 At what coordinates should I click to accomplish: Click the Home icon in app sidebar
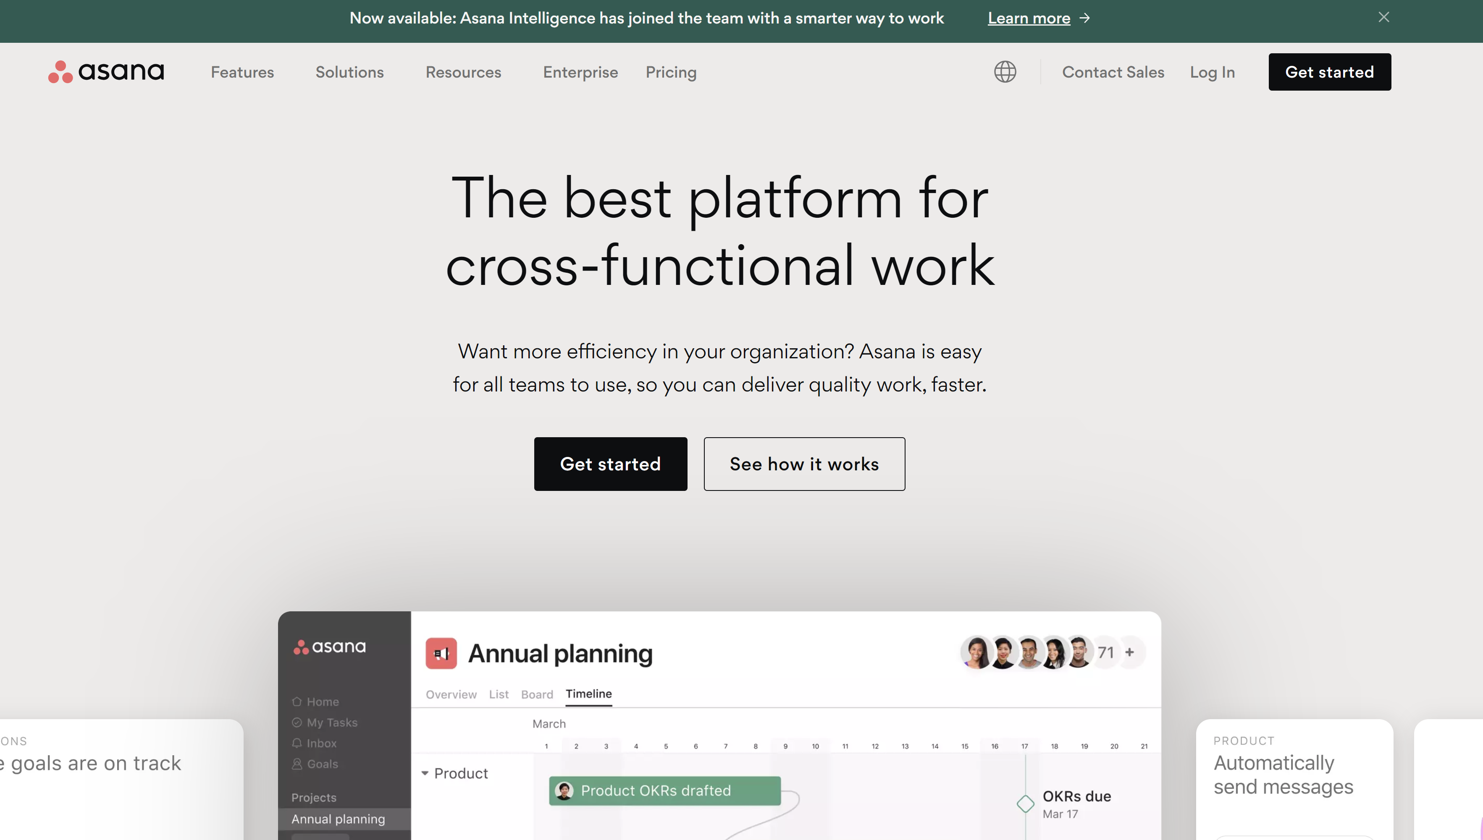(x=297, y=702)
